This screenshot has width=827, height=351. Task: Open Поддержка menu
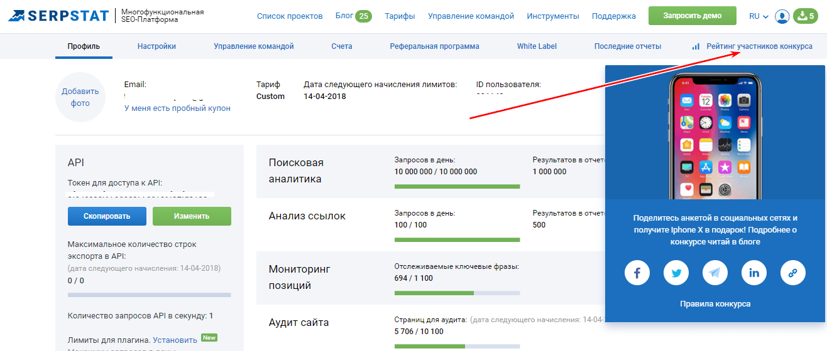[x=614, y=16]
